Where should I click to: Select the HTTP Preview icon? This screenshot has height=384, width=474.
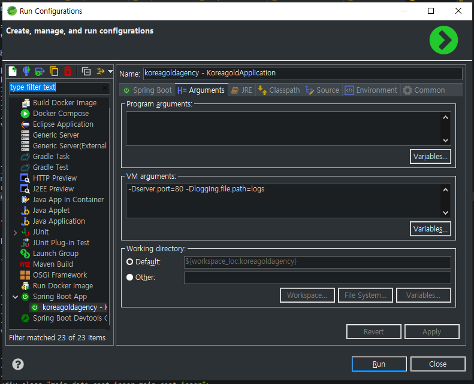coord(25,178)
